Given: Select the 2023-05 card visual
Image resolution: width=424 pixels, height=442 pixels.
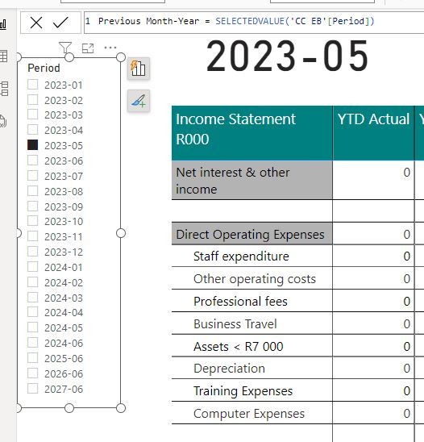Looking at the screenshot, I should (x=287, y=56).
